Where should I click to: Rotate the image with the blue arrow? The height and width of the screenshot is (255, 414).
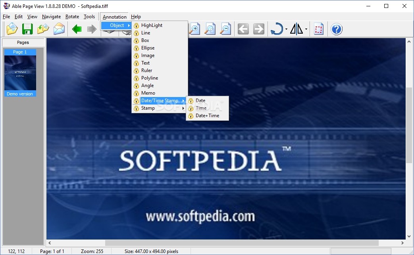[277, 29]
